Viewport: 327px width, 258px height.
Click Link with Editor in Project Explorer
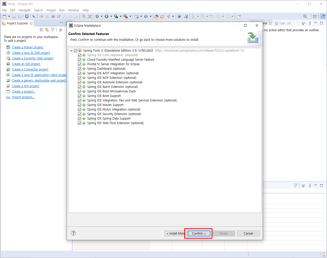coord(47,30)
